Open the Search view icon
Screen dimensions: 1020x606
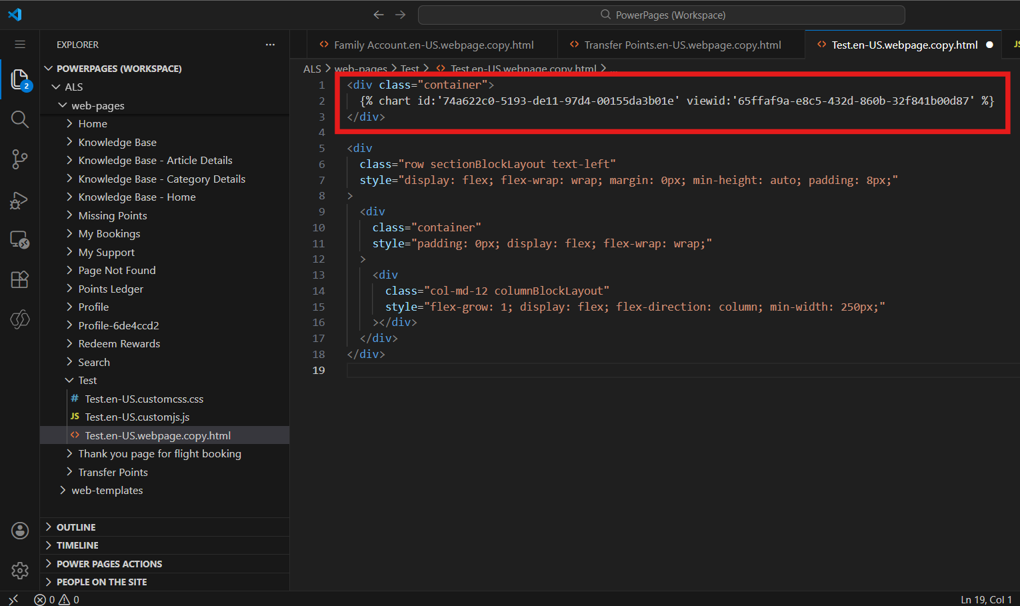pos(20,119)
